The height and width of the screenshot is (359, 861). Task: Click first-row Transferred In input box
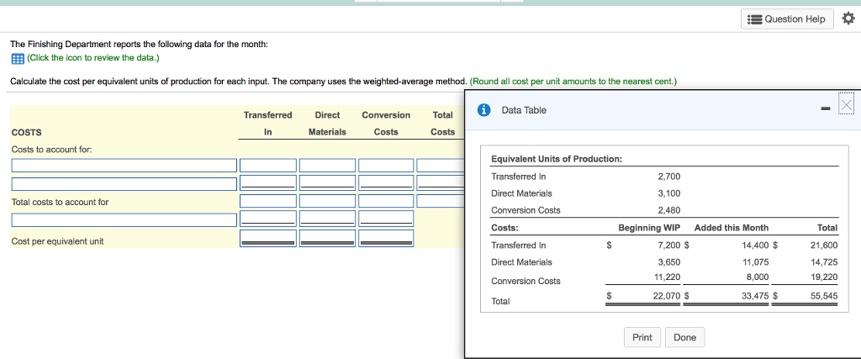[x=268, y=166]
